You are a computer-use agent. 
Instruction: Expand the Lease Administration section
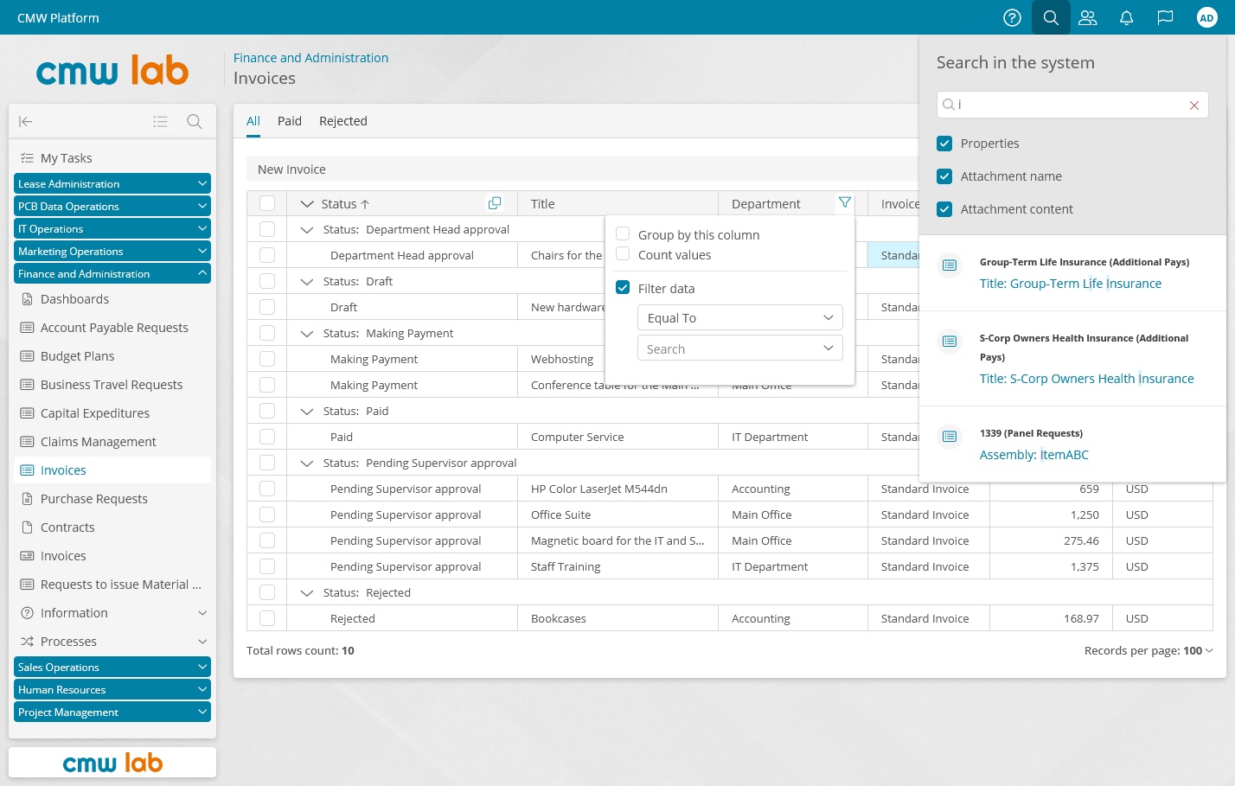coord(112,183)
